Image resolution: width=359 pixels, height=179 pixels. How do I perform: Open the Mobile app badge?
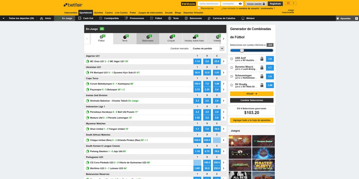tap(188, 4)
